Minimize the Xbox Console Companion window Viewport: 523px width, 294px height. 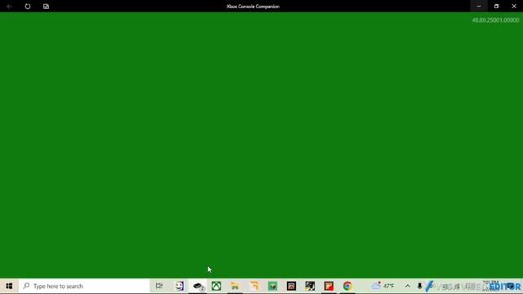pyautogui.click(x=479, y=6)
